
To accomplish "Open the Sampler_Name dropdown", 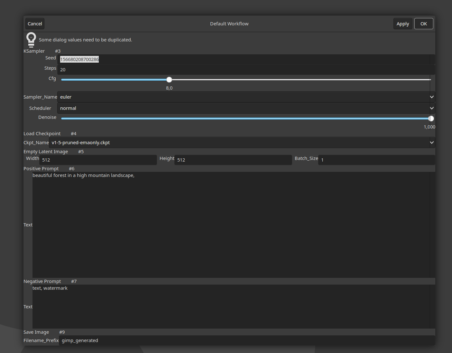I will [244, 97].
